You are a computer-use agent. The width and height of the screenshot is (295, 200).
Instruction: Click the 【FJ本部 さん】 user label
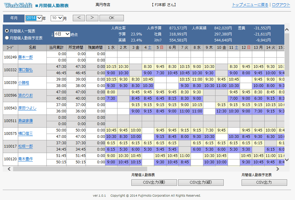(x=164, y=5)
